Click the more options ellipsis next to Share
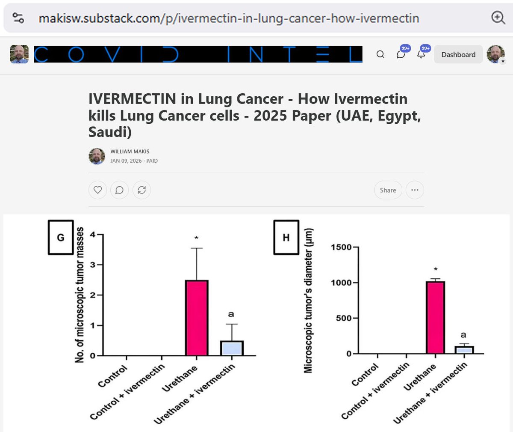Image resolution: width=513 pixels, height=432 pixels. coord(414,190)
